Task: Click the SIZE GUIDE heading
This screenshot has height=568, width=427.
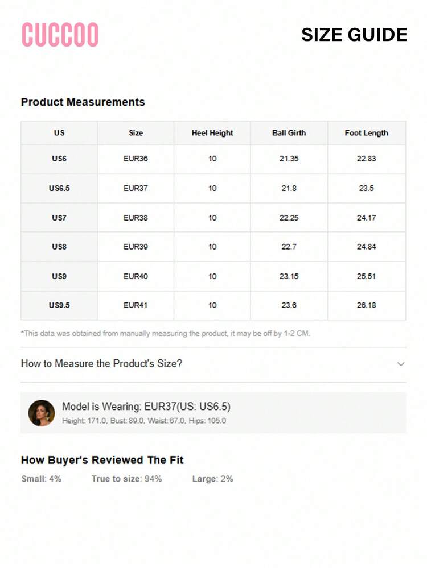Action: pyautogui.click(x=354, y=35)
